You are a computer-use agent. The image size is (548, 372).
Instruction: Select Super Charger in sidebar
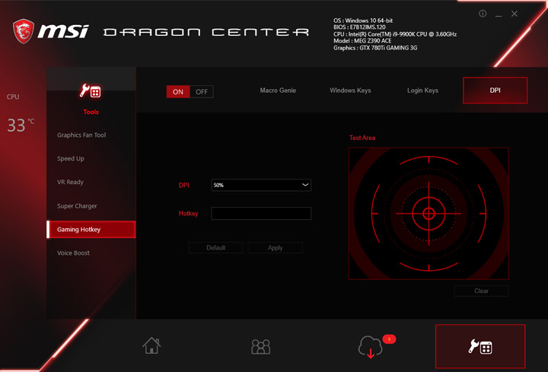(x=77, y=205)
